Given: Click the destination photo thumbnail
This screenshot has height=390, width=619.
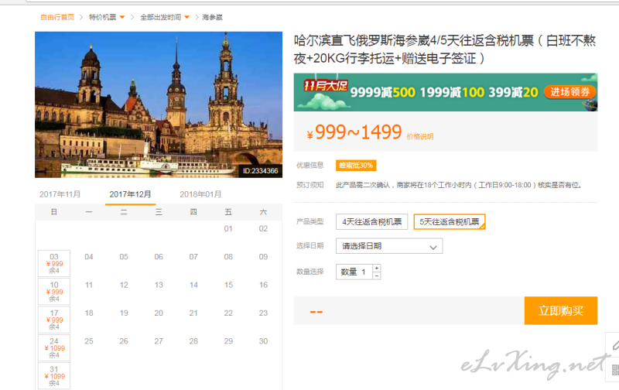Looking at the screenshot, I should click(159, 104).
